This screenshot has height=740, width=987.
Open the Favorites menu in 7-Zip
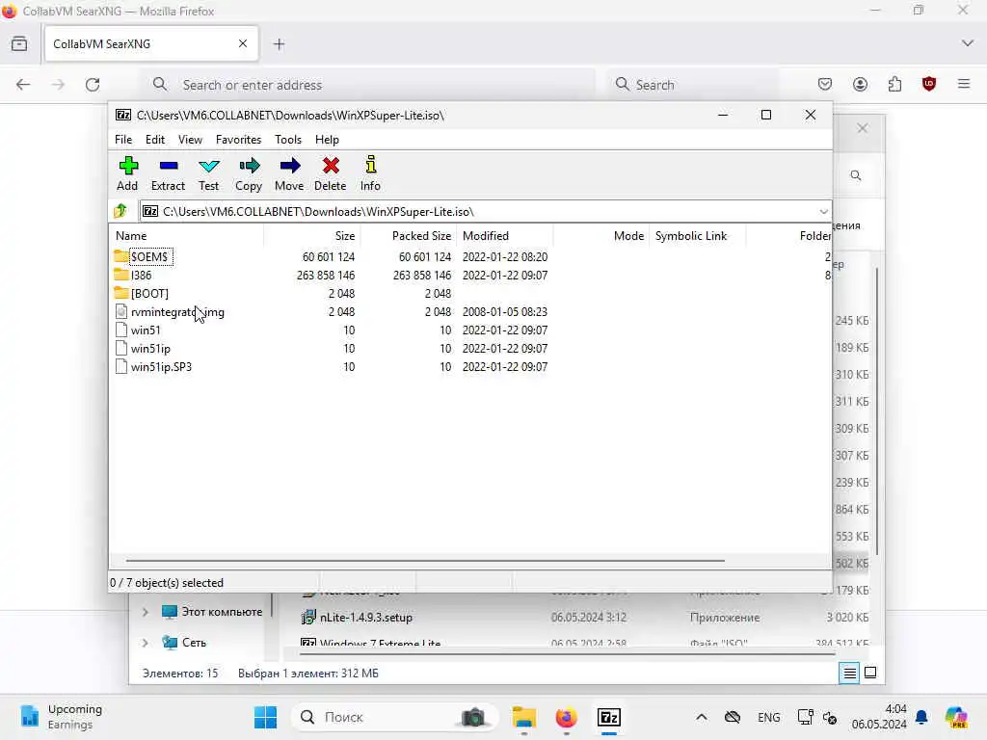[239, 139]
